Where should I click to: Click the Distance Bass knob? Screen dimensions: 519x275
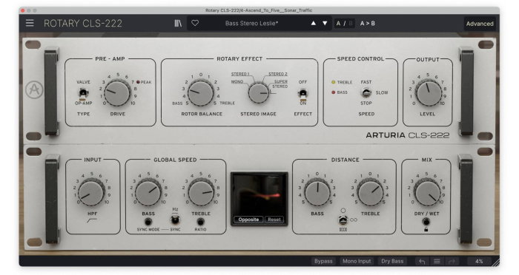317,193
